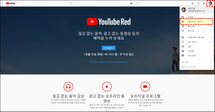This screenshot has width=215, height=112.
Task: Expand 계정 전환 submenu chevron
Action: point(211,26)
